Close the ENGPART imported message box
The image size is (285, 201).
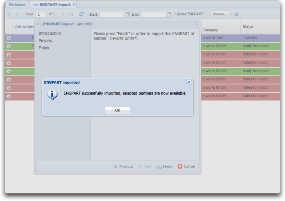(189, 82)
